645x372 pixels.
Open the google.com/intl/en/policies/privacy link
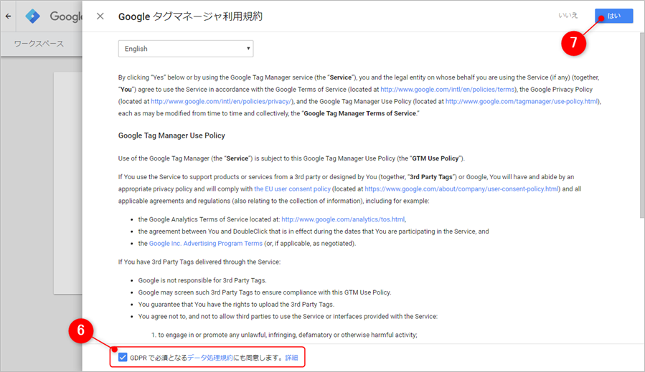click(221, 101)
